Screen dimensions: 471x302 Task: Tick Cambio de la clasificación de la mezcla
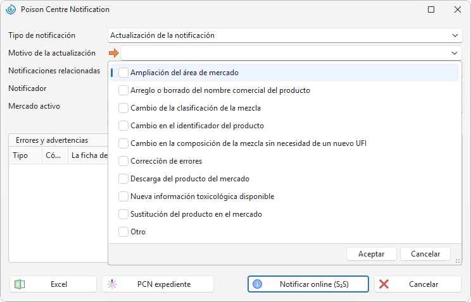[x=123, y=108]
